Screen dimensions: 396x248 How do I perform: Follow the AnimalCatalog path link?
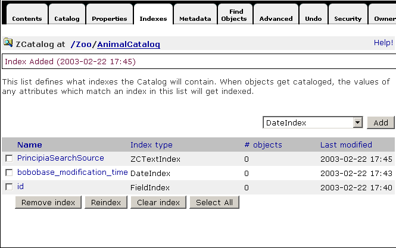tap(129, 45)
